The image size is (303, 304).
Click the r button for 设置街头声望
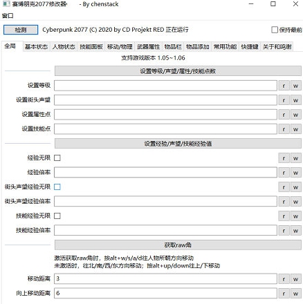click(284, 100)
